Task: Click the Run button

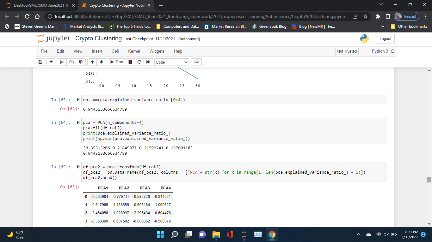Action: click(x=117, y=62)
